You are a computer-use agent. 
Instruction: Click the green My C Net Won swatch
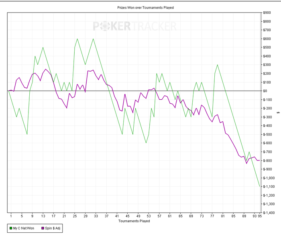tap(11, 228)
